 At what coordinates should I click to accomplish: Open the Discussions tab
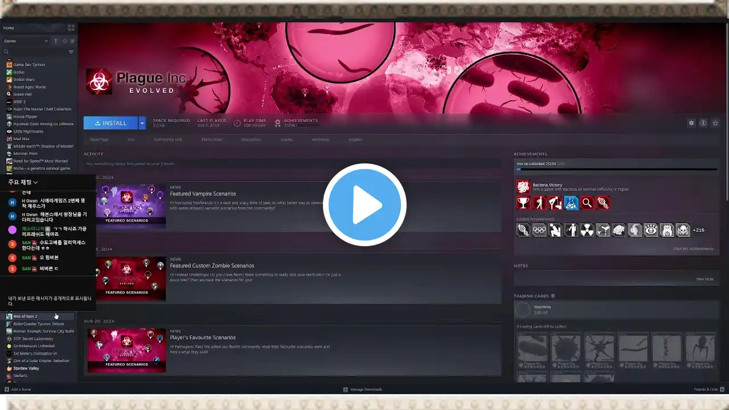pos(251,140)
